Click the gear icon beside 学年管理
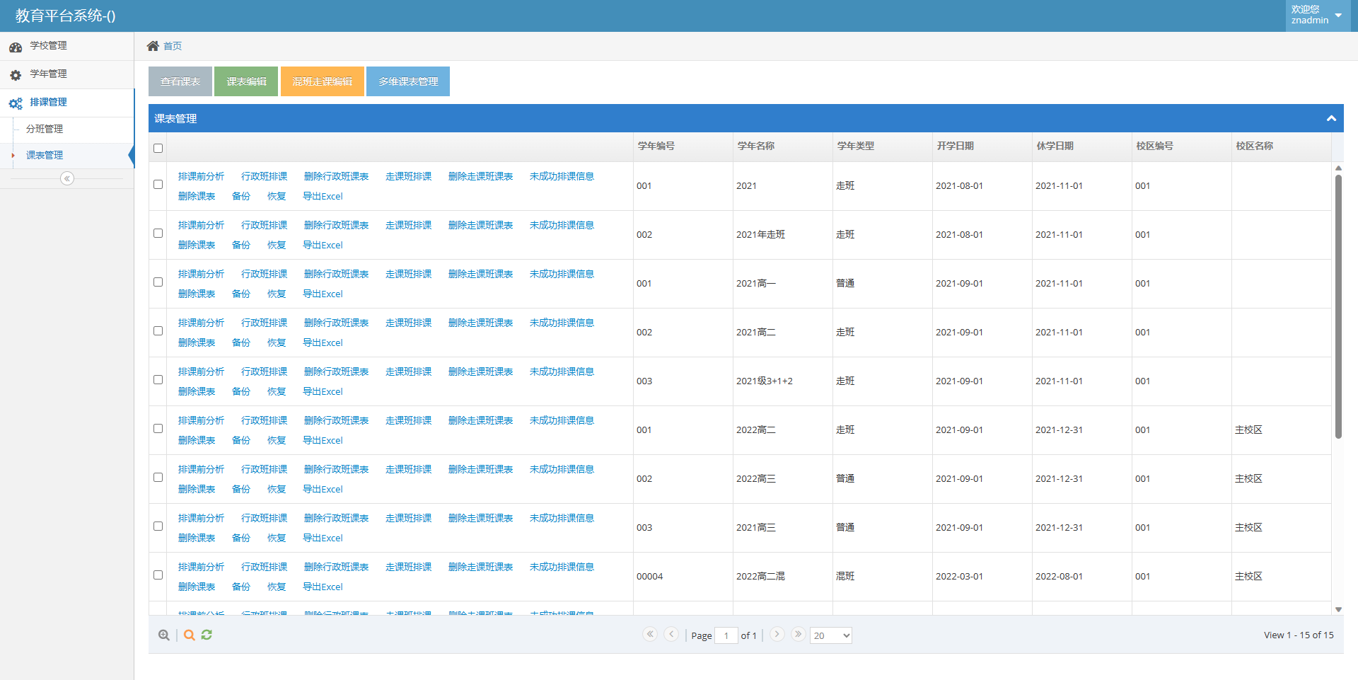The width and height of the screenshot is (1358, 680). [16, 75]
